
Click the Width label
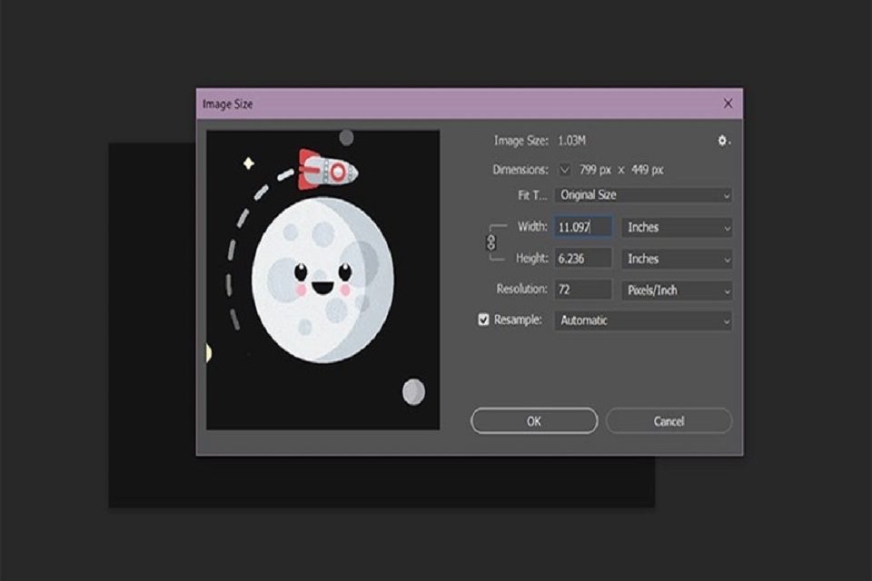532,226
